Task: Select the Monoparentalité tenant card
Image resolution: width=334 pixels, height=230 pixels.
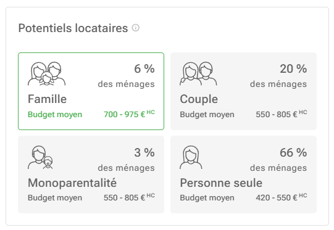Action: pos(91,175)
